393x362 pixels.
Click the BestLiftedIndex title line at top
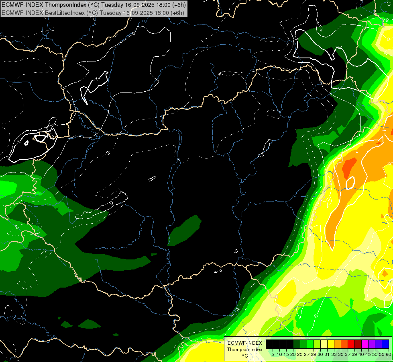93,13
